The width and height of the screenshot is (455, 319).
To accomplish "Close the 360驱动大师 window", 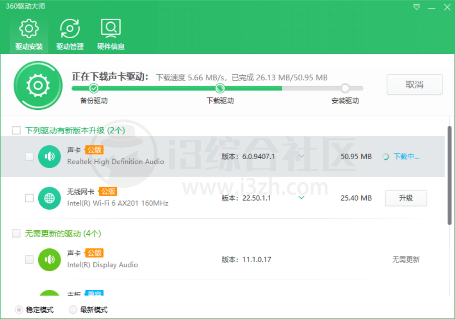I will pyautogui.click(x=447, y=7).
